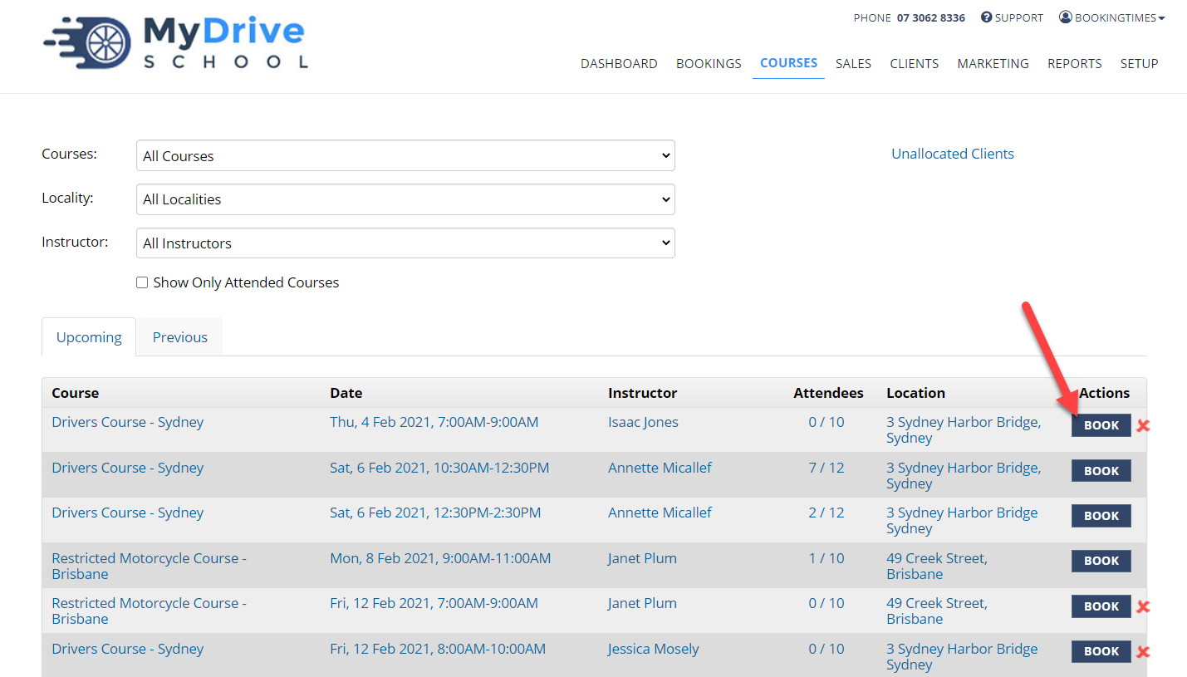The width and height of the screenshot is (1187, 677).
Task: Open instructor Annette Micallef on 10:30AM row
Action: 660,468
